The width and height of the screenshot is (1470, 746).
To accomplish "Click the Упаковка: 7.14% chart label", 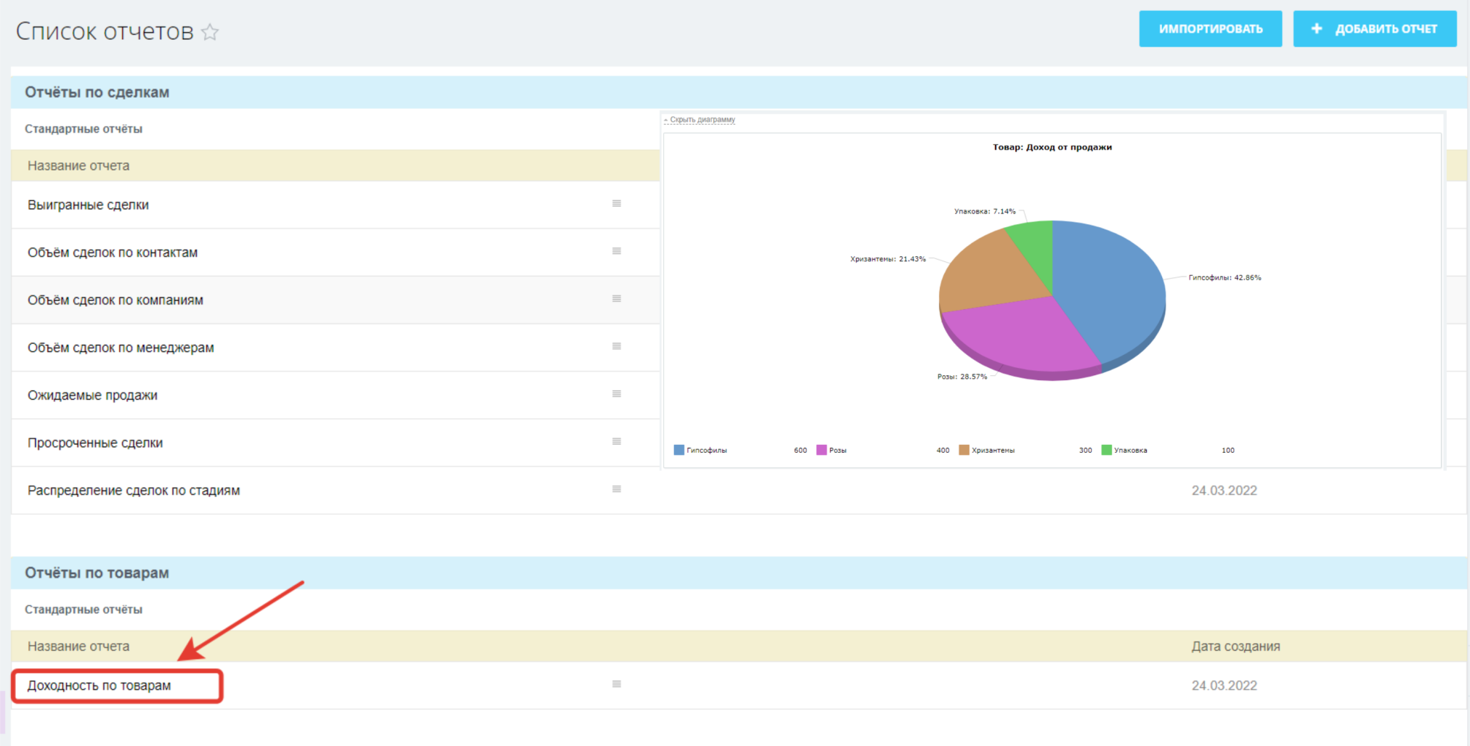I will point(984,212).
